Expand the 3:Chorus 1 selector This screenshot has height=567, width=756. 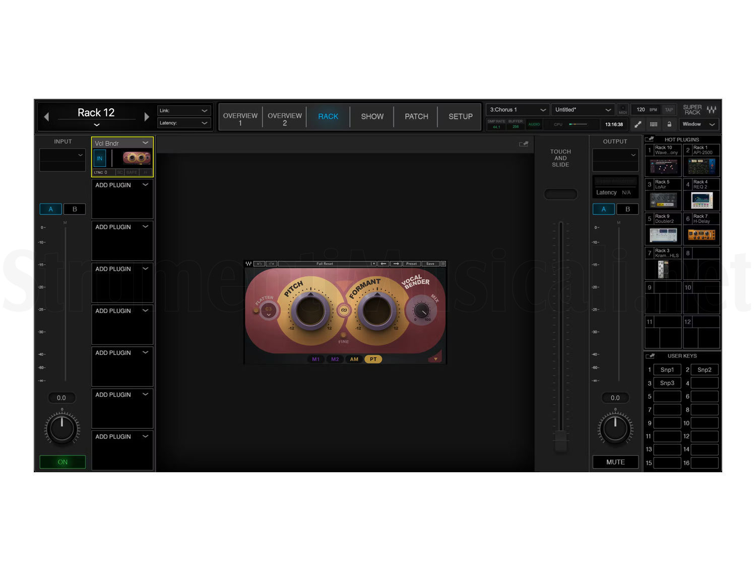click(543, 109)
